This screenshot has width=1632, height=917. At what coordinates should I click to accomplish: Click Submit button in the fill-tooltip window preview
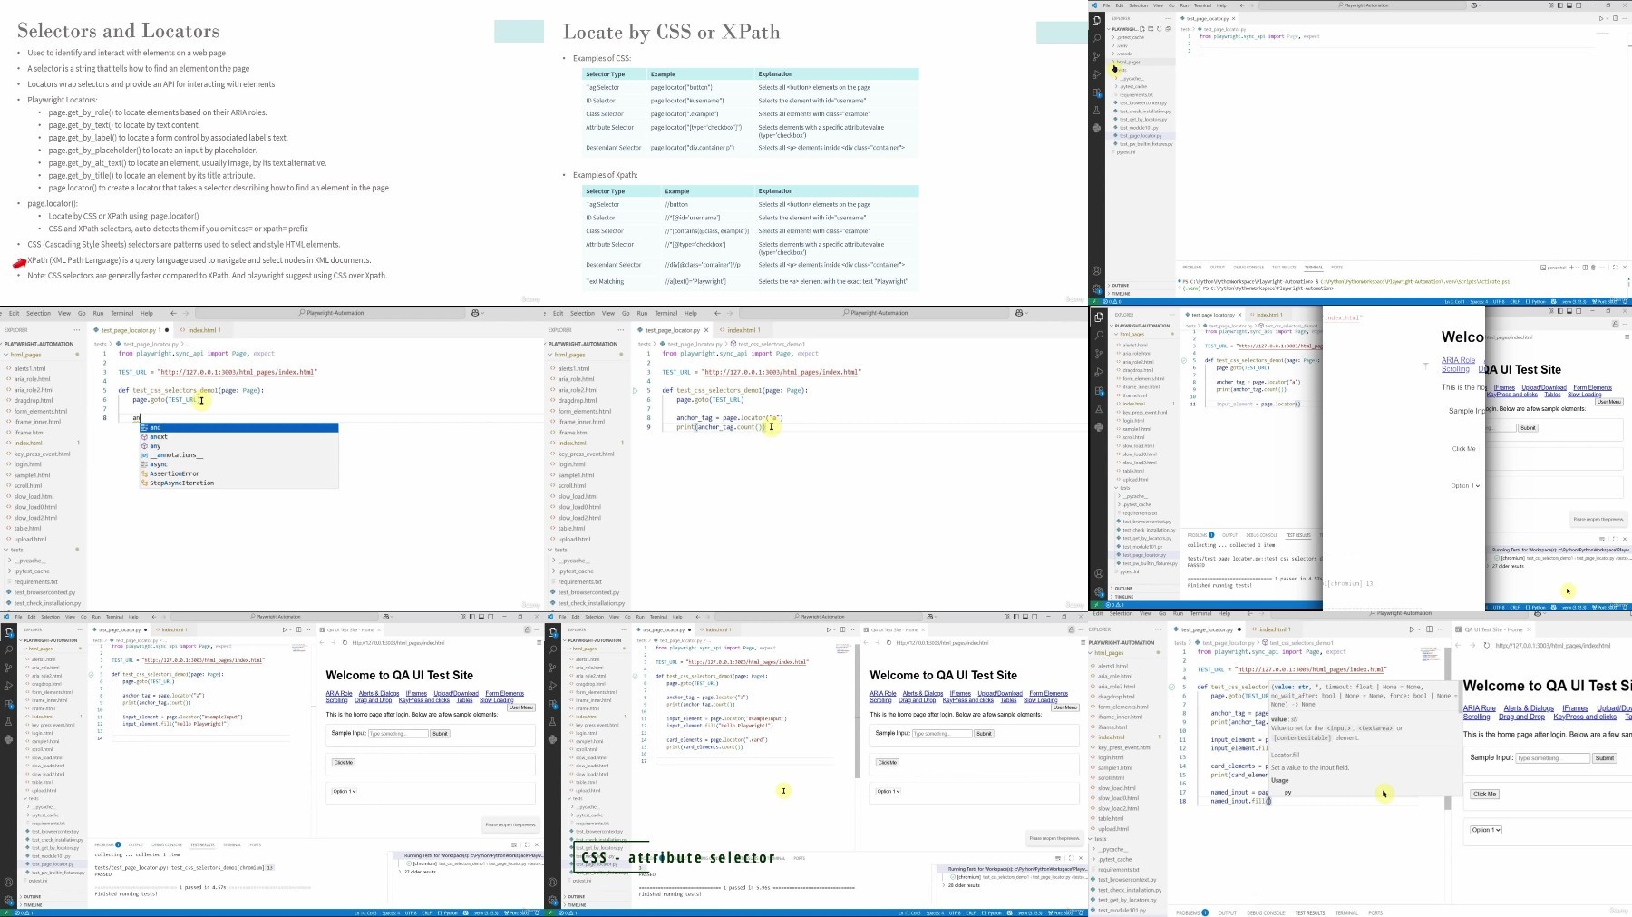pyautogui.click(x=1605, y=757)
